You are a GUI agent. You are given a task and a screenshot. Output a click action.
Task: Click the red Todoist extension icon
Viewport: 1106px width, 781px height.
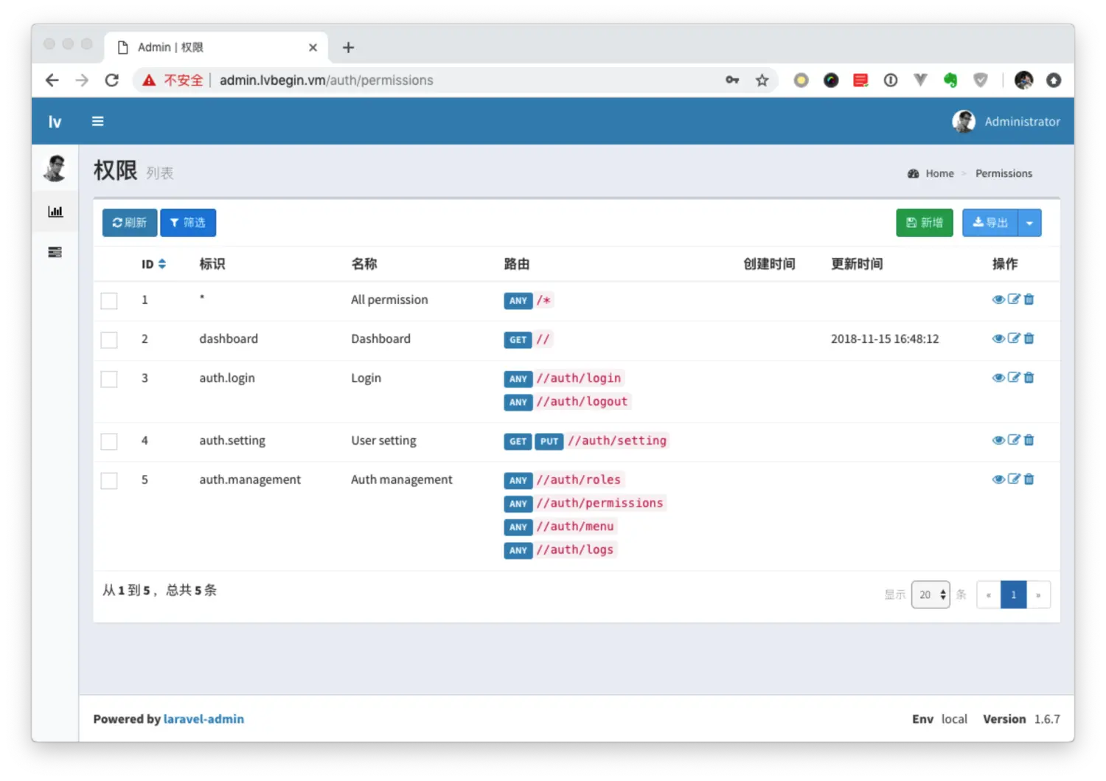860,80
